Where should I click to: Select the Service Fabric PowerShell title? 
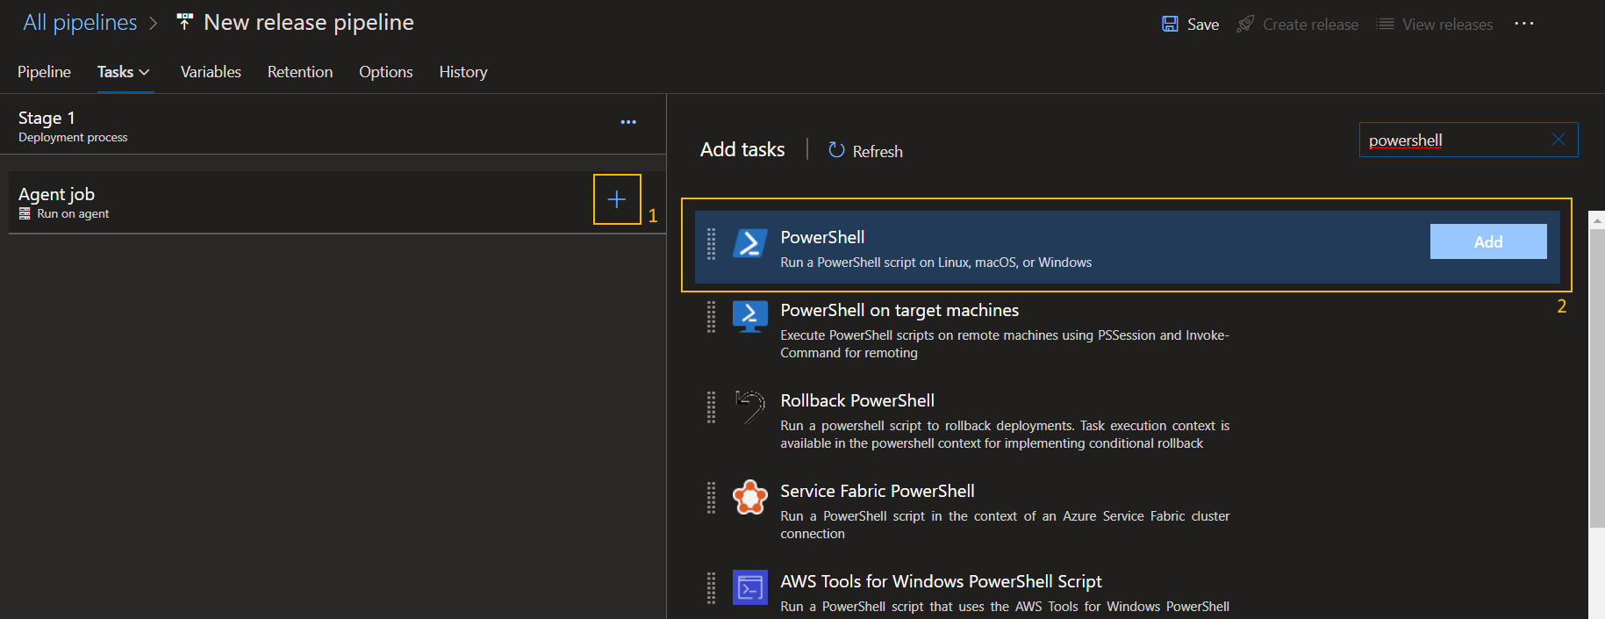(878, 491)
